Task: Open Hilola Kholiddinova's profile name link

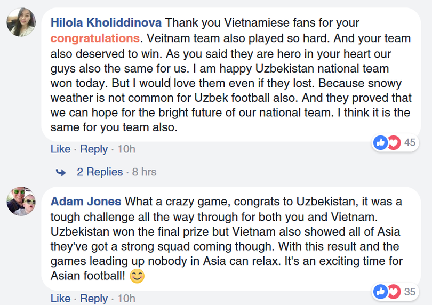Action: pyautogui.click(x=106, y=23)
